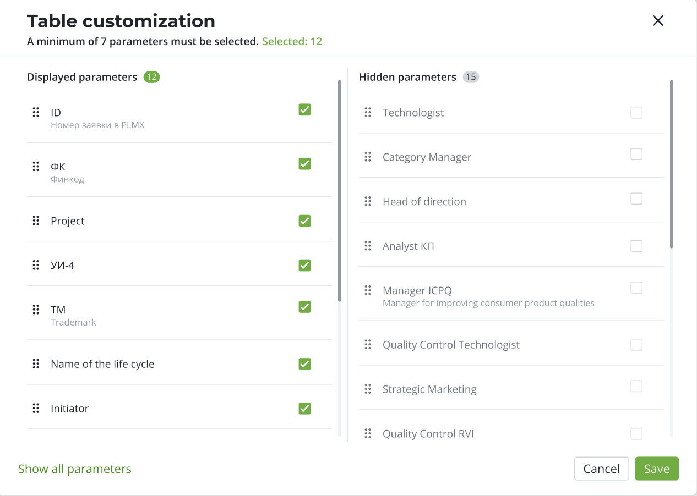Click drag handle next to Initiator

[36, 408]
